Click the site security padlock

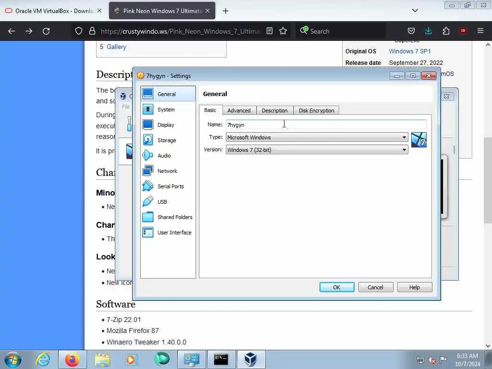[92, 31]
